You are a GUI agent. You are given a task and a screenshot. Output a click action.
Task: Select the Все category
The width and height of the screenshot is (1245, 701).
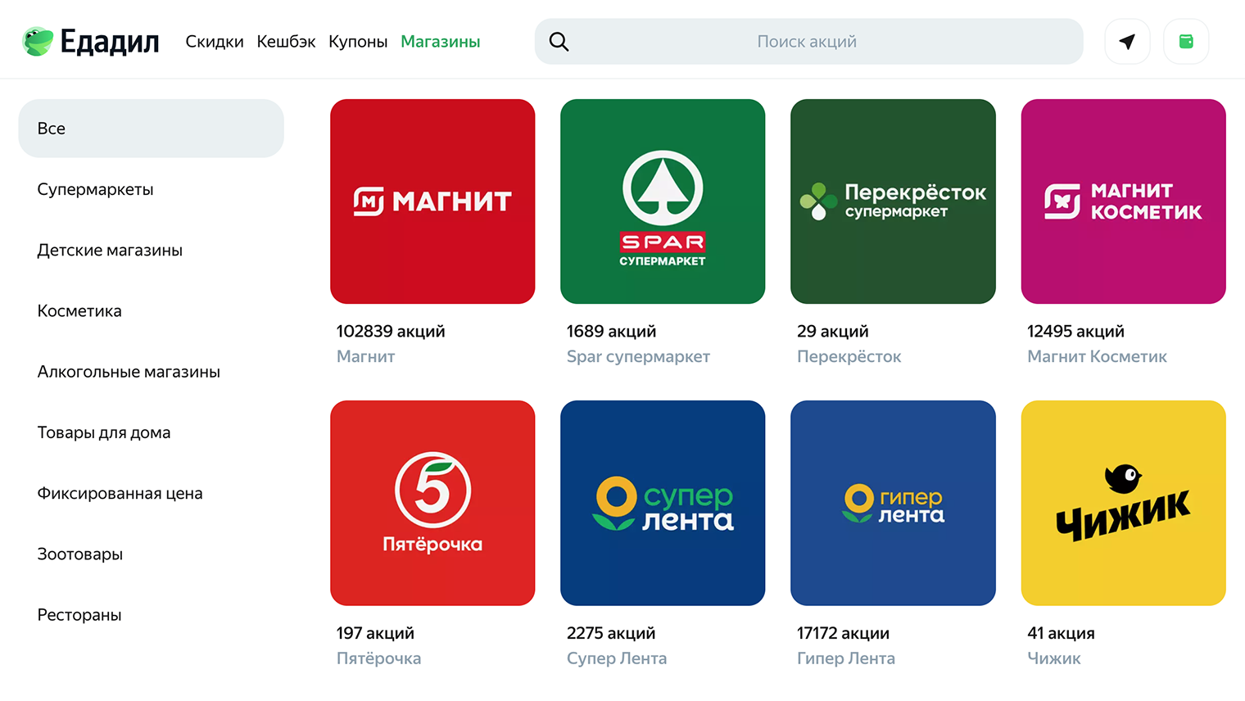[x=151, y=129]
